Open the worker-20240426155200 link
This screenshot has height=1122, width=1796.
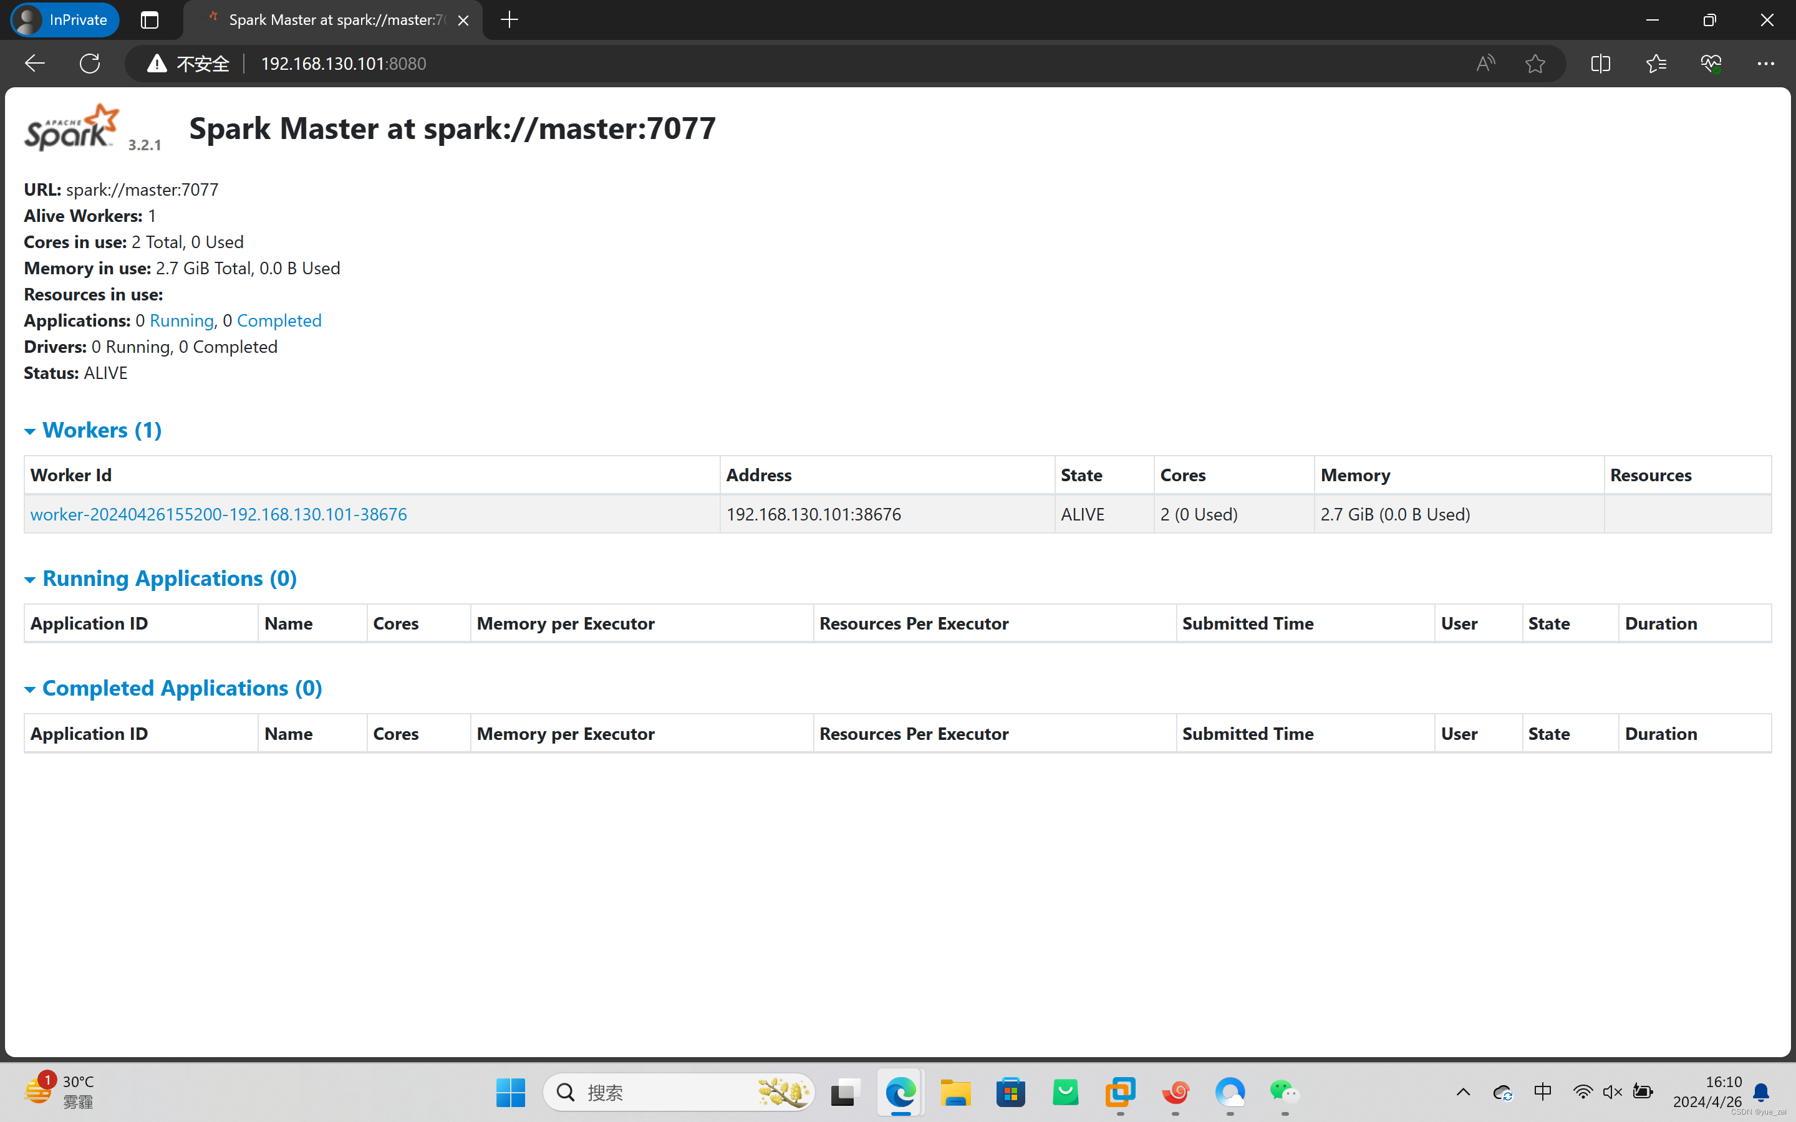point(218,514)
